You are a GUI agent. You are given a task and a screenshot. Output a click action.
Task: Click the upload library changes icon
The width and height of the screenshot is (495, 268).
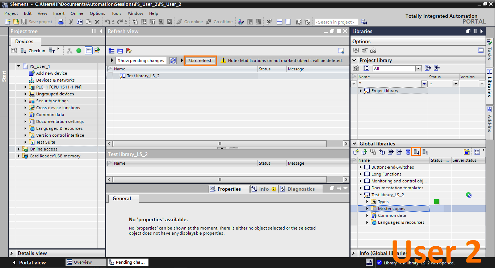pyautogui.click(x=425, y=152)
